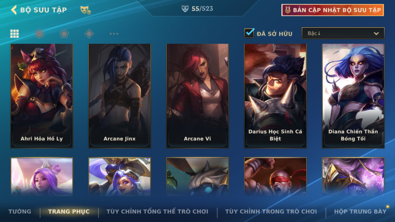
Task: Open the mask and coins icon in the header
Action: click(x=85, y=10)
